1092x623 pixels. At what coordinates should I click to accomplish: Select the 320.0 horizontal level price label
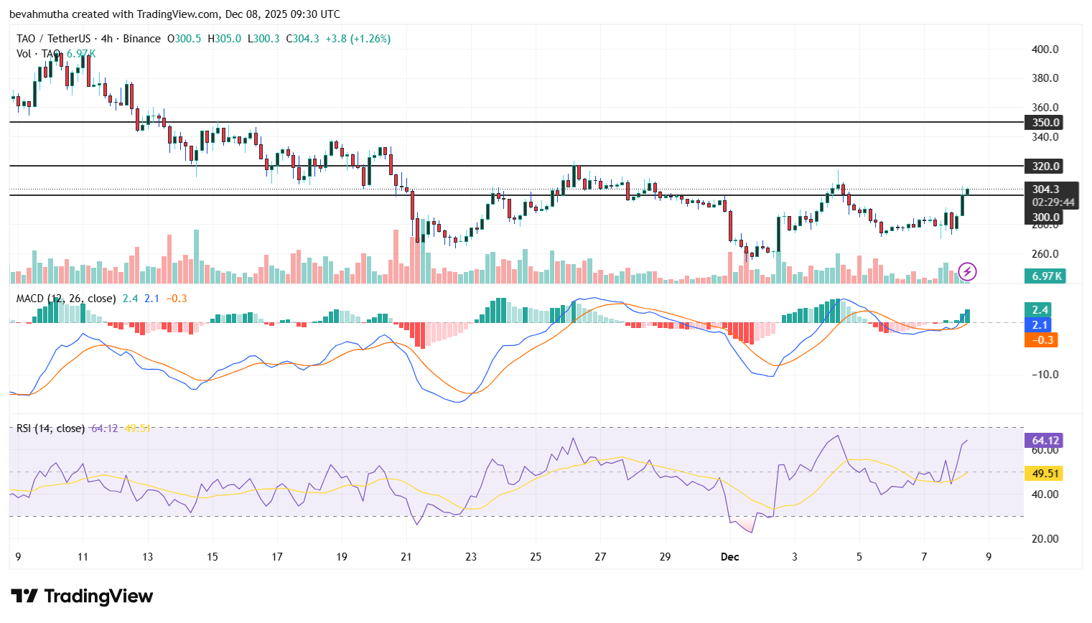1042,167
